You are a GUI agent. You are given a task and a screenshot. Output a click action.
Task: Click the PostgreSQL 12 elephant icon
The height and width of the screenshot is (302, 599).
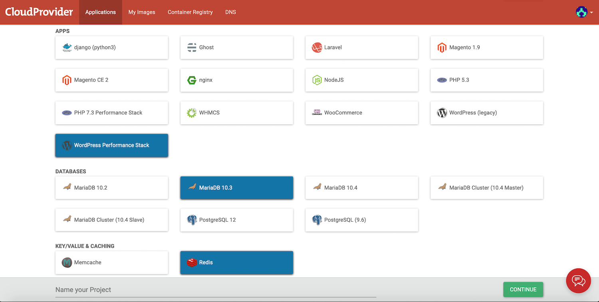coord(192,220)
